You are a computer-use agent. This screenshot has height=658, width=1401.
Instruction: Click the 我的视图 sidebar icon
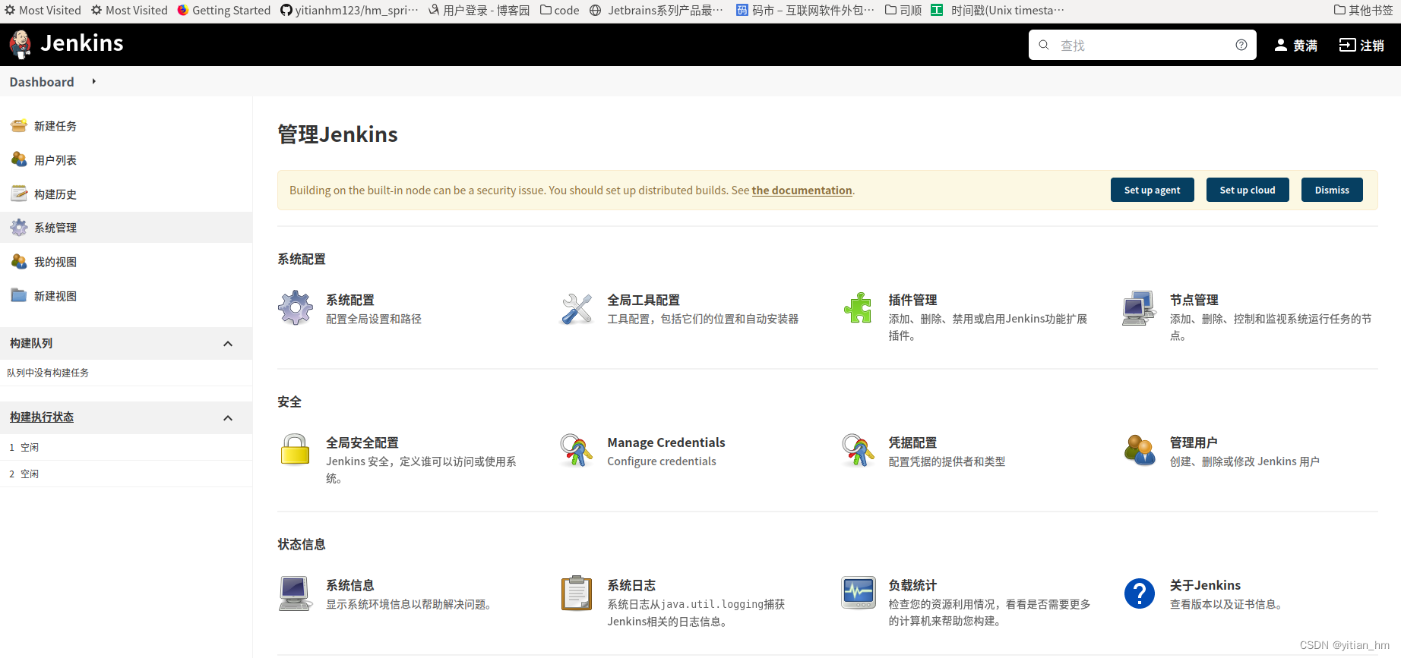point(19,261)
